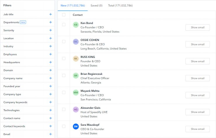The height and width of the screenshot is (138, 216).
Task: Check the box for Ken Bond
Action: [64, 25]
